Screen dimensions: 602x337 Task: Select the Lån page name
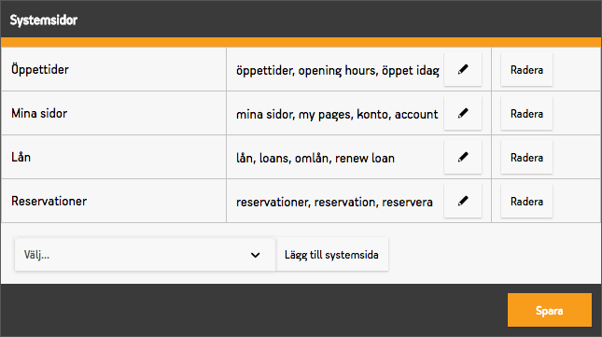(x=21, y=157)
